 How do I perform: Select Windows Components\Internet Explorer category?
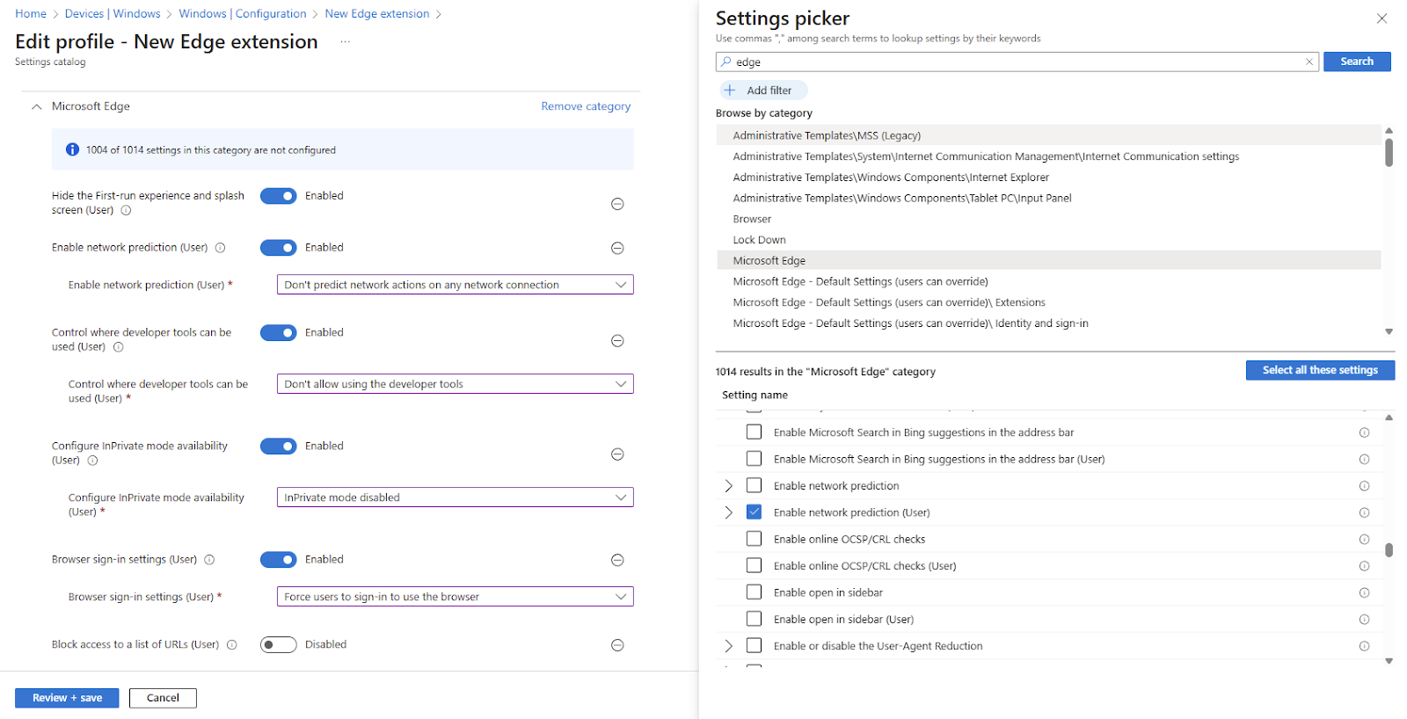pos(1048,178)
